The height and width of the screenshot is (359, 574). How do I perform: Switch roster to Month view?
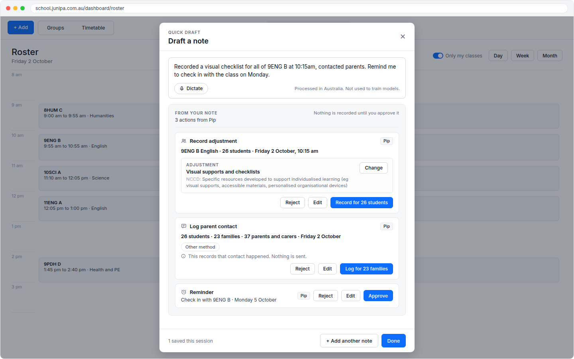pos(550,56)
